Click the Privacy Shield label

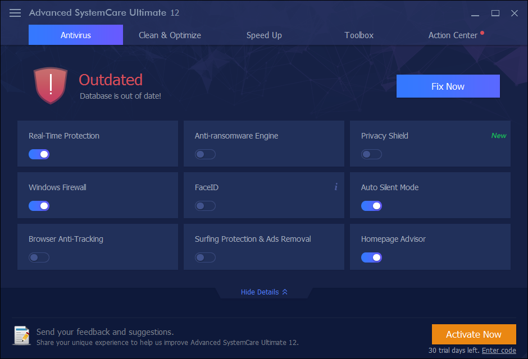point(385,136)
